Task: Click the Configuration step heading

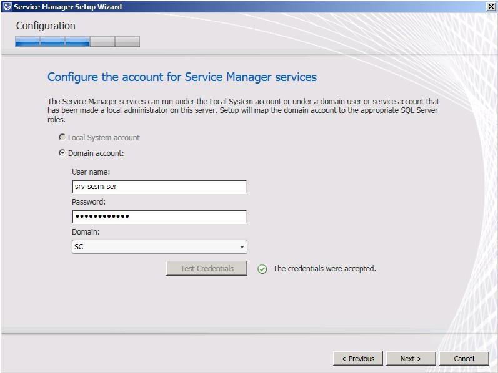Action: [x=46, y=26]
